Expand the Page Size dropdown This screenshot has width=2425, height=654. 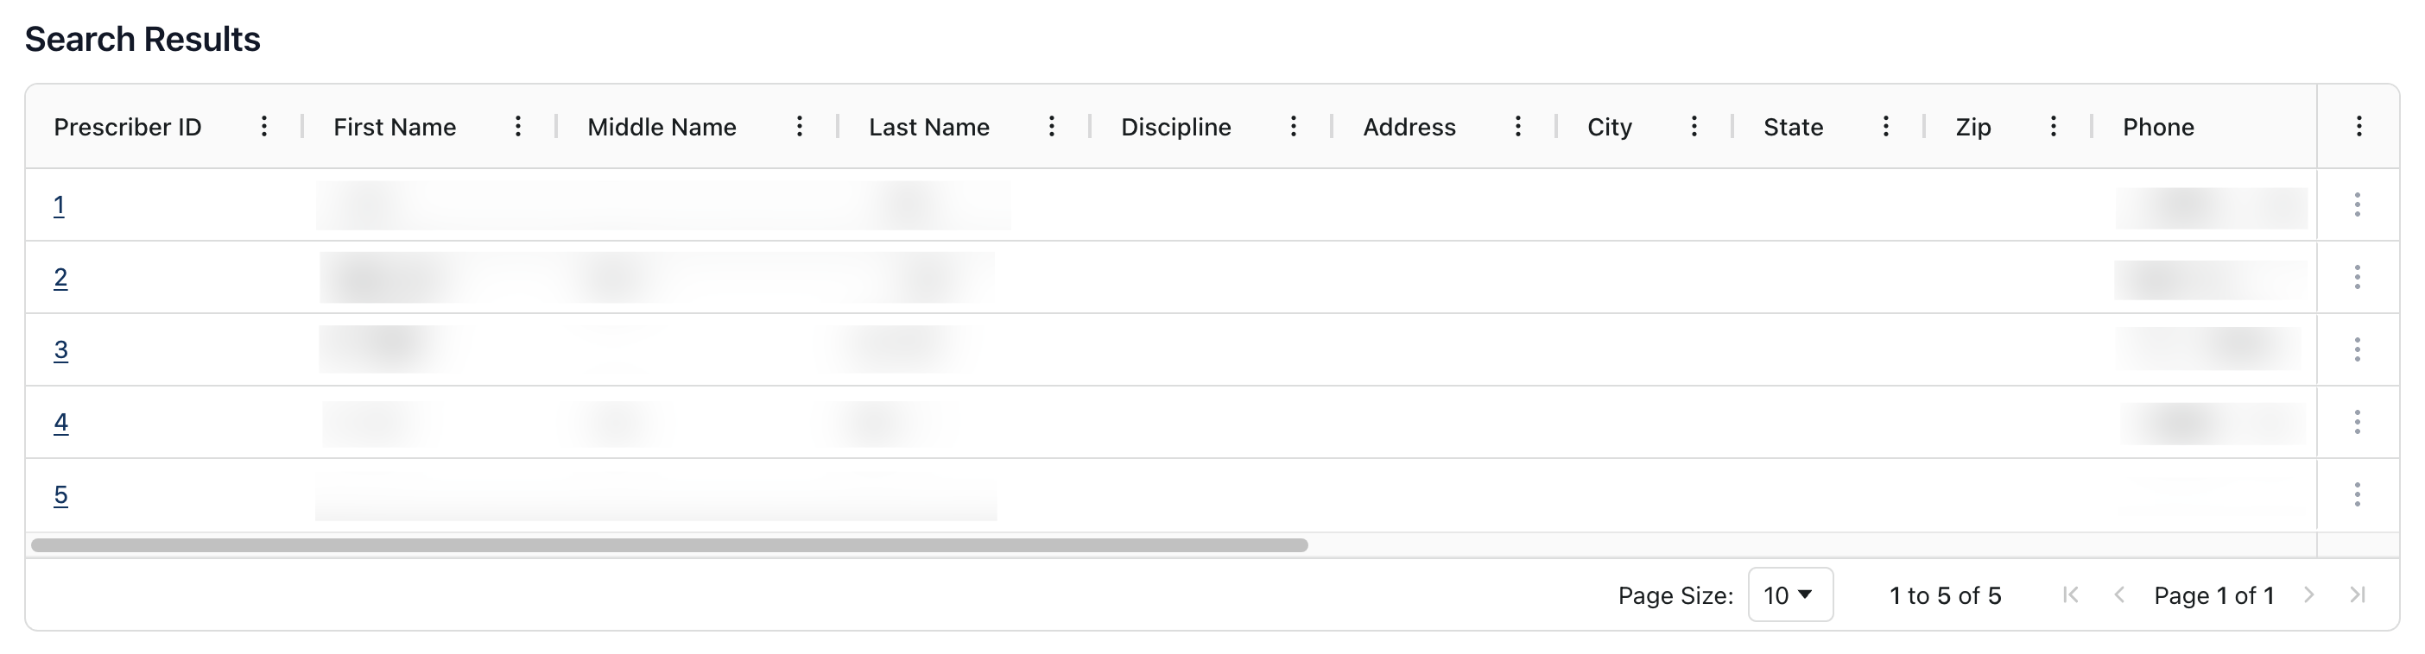pyautogui.click(x=1789, y=594)
